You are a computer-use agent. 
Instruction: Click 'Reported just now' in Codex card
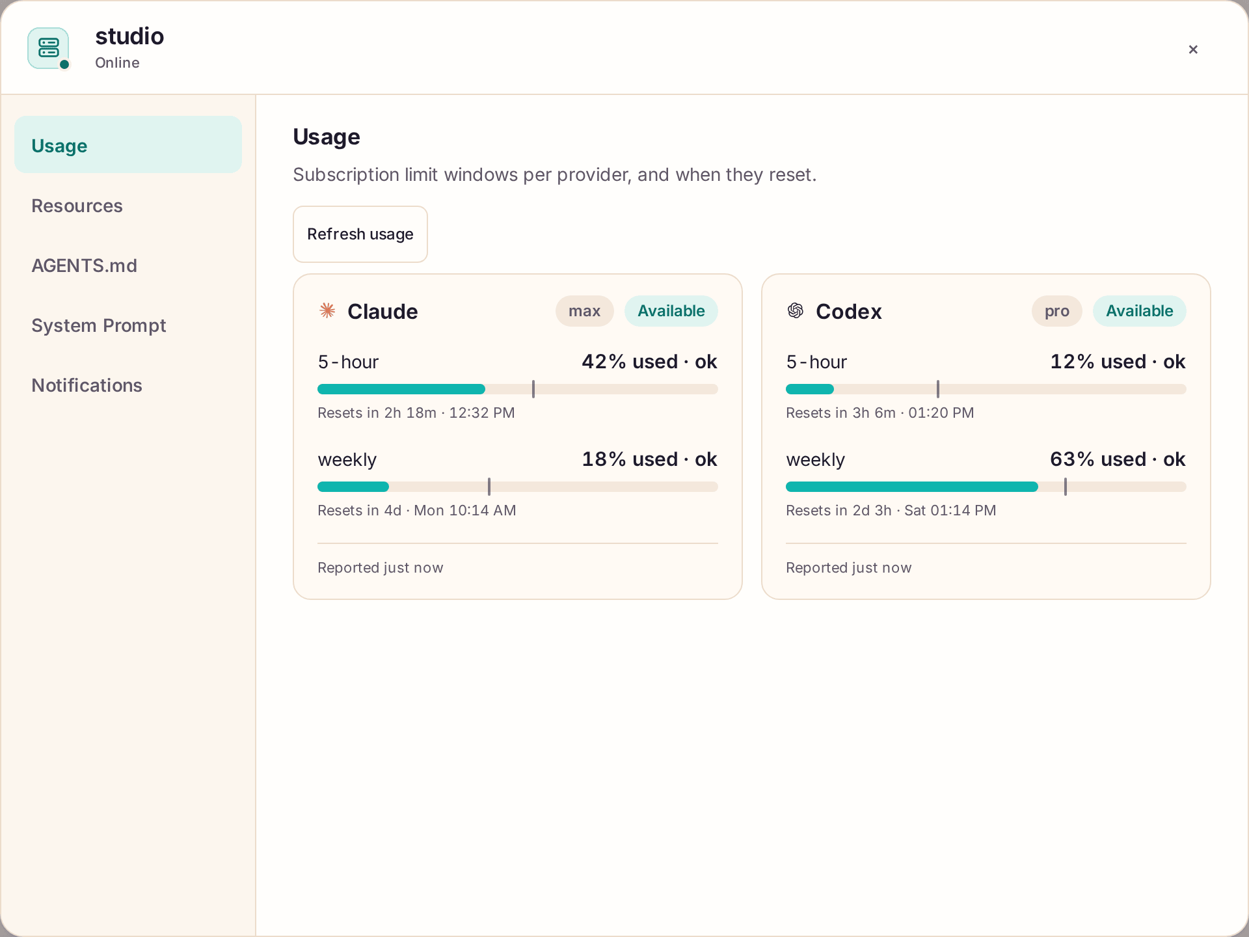click(x=849, y=567)
